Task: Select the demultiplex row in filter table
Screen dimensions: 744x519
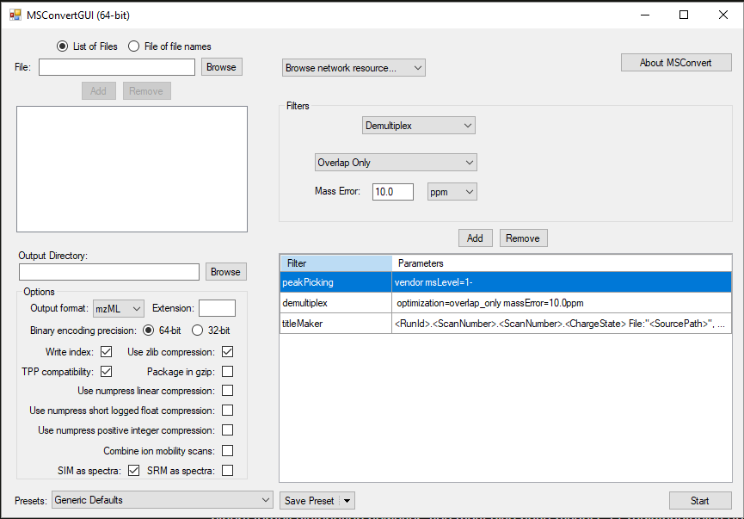Action: click(x=505, y=303)
